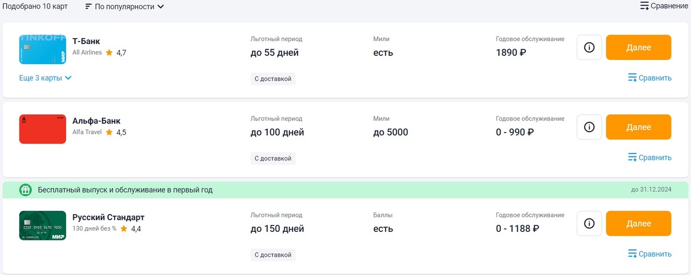Image resolution: width=691 pixels, height=275 pixels.
Task: Add Альфа-Банк card to Сравнить
Action: [x=650, y=157]
